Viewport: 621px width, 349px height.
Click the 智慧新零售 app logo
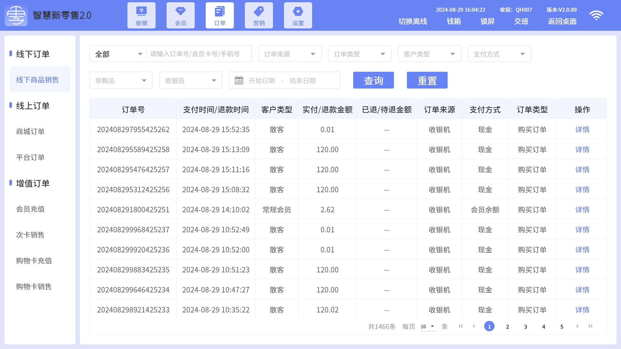point(16,16)
